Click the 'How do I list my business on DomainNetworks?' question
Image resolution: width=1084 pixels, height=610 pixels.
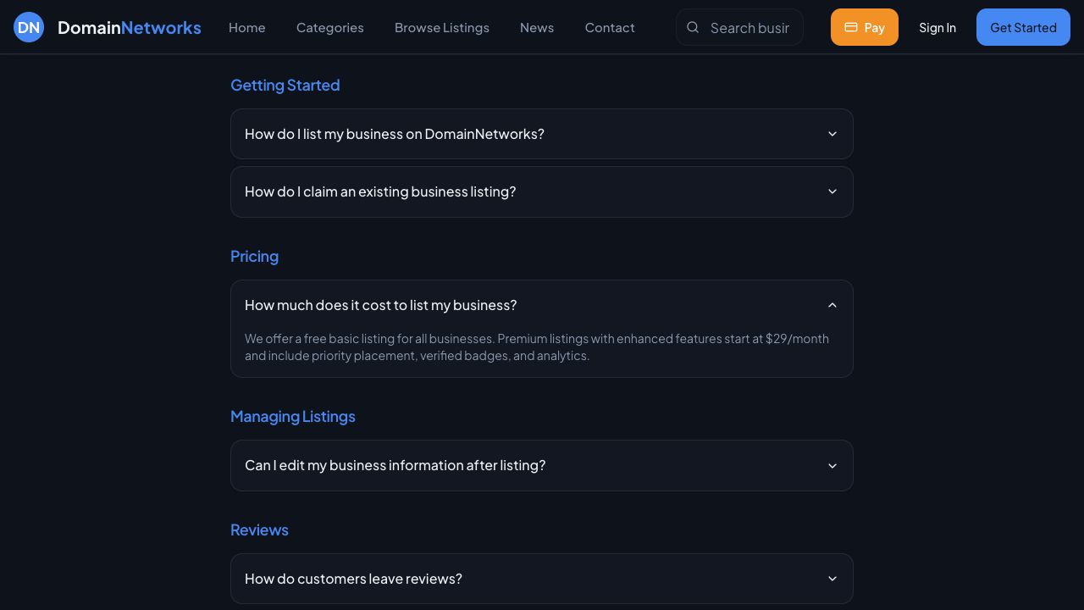(x=395, y=134)
